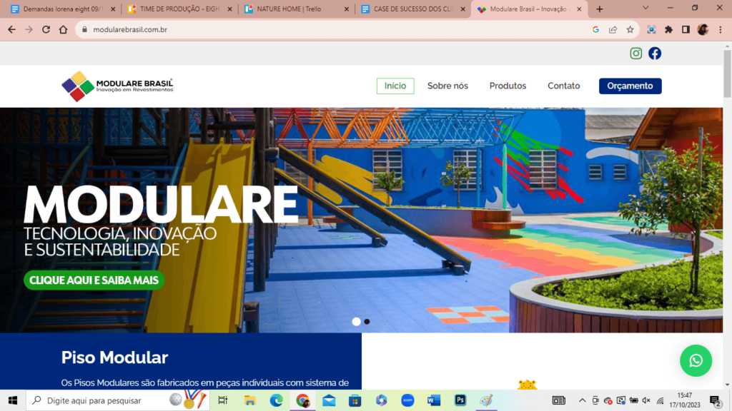The height and width of the screenshot is (411, 732).
Task: Click the volume muted icon in the system tray
Action: point(646,400)
